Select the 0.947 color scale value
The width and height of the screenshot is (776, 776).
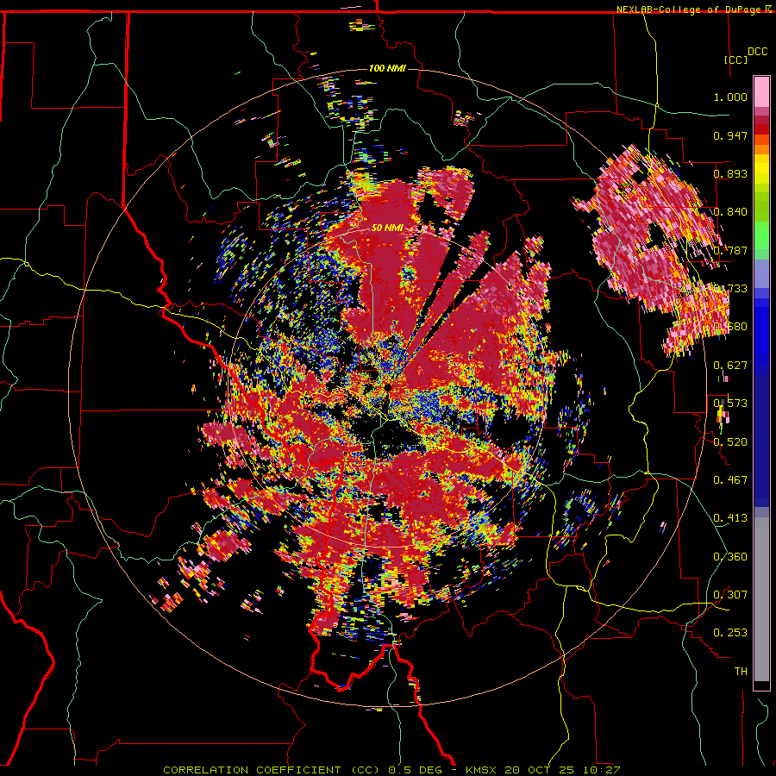pyautogui.click(x=730, y=135)
